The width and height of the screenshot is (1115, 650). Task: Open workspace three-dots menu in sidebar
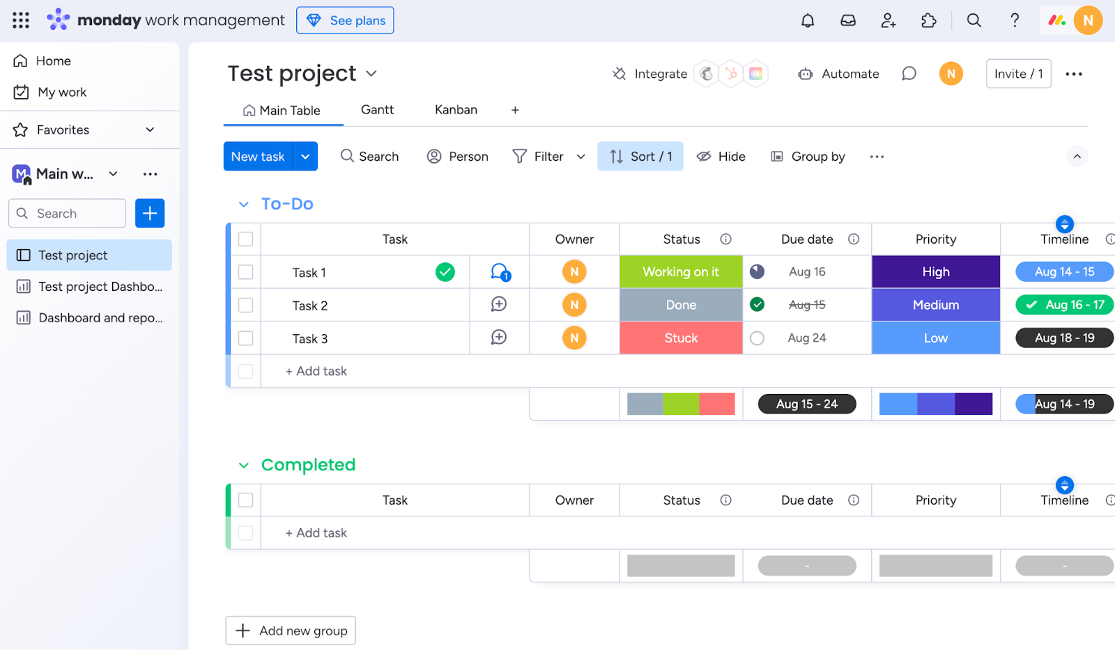151,174
